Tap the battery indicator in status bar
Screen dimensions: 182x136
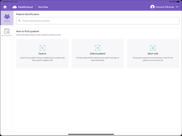tap(178, 2)
